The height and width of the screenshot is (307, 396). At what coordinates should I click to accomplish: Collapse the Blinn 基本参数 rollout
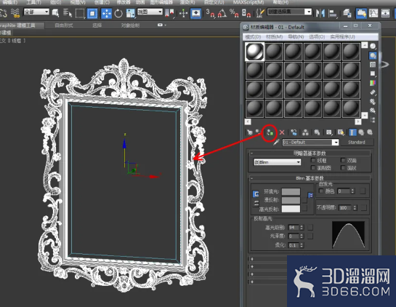tap(310, 178)
